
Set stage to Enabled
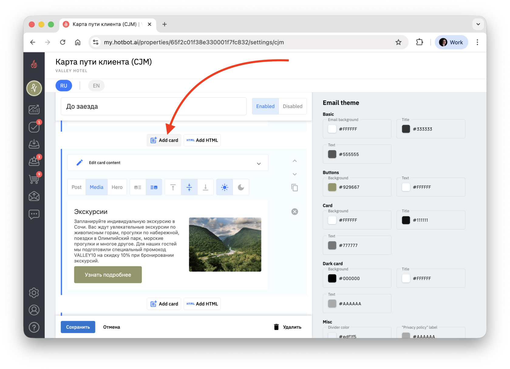tap(265, 106)
